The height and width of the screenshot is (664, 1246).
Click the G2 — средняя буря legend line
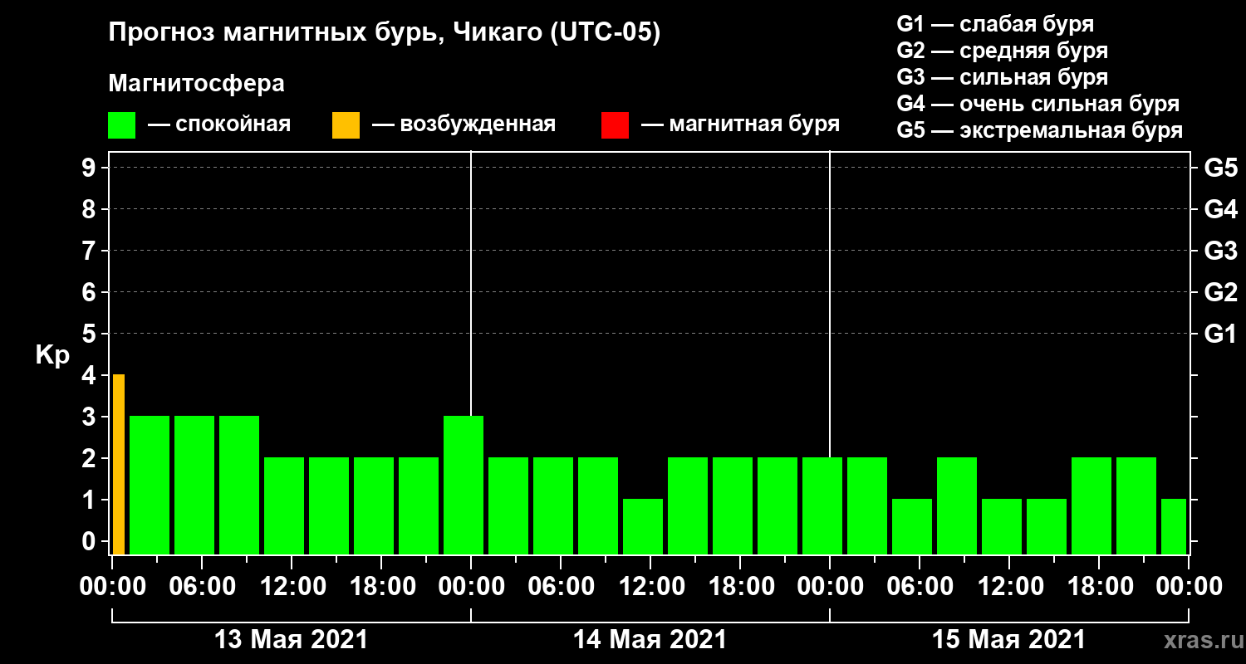pos(1002,51)
